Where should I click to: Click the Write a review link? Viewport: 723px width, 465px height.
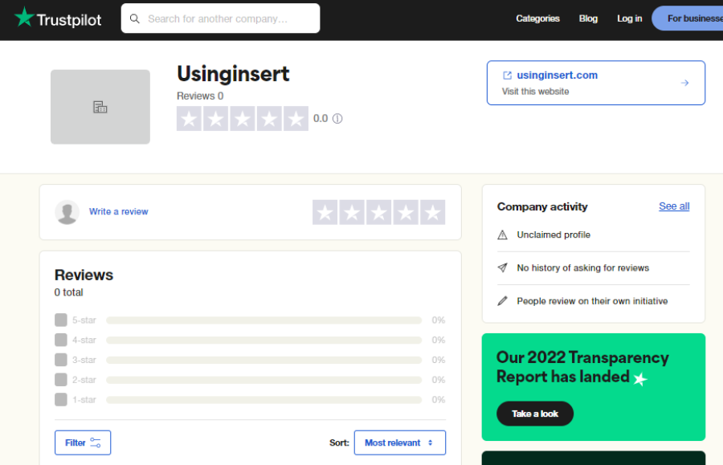point(119,211)
